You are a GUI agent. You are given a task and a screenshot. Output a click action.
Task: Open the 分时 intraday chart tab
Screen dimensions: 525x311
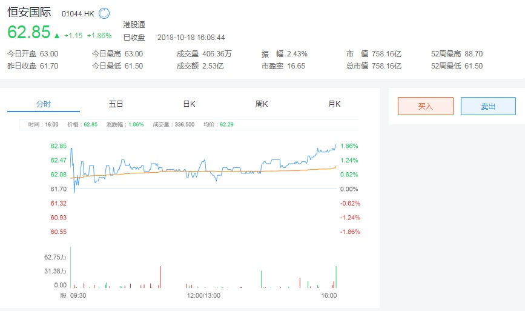click(x=44, y=104)
